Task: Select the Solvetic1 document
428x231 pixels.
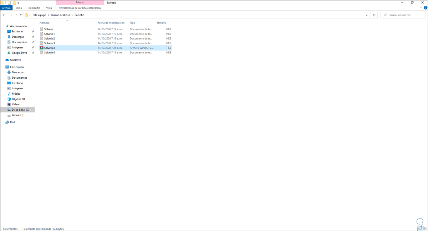Action: click(50, 34)
